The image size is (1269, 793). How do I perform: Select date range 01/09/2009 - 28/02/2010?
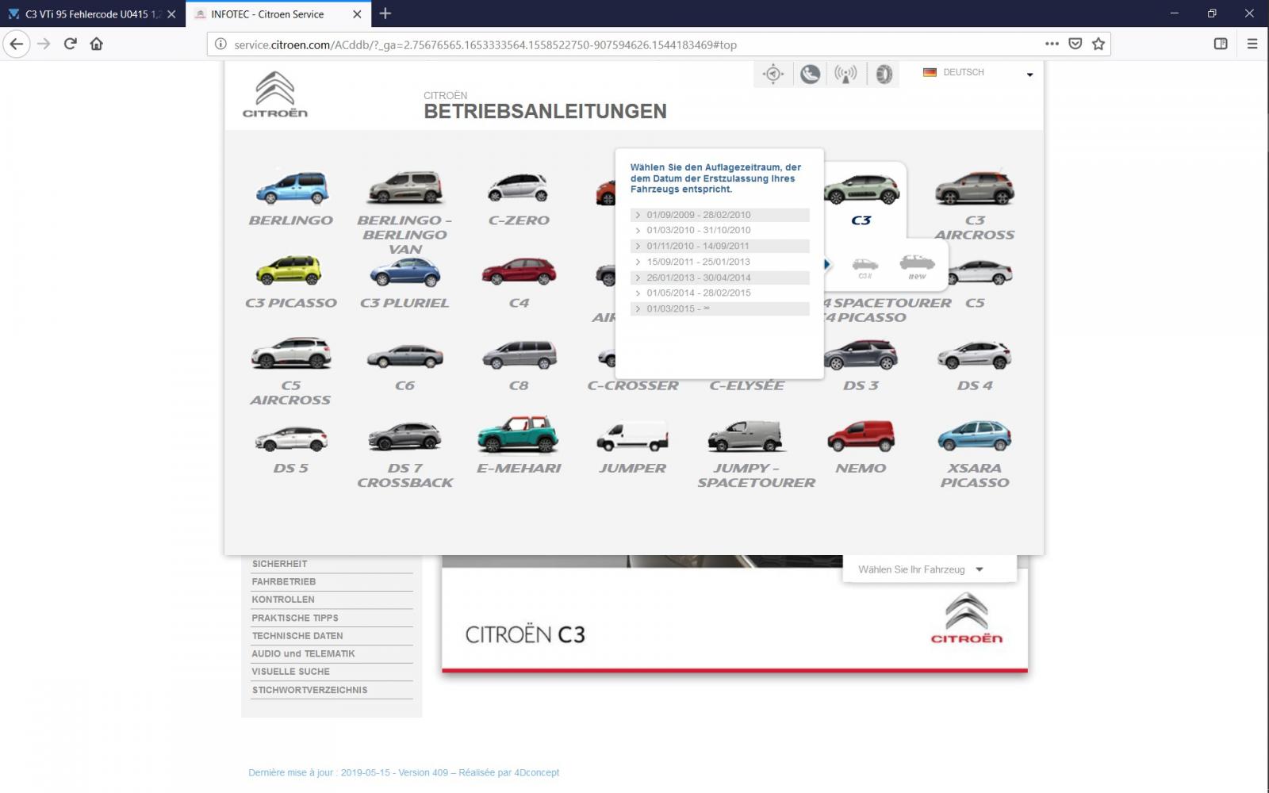(x=720, y=215)
